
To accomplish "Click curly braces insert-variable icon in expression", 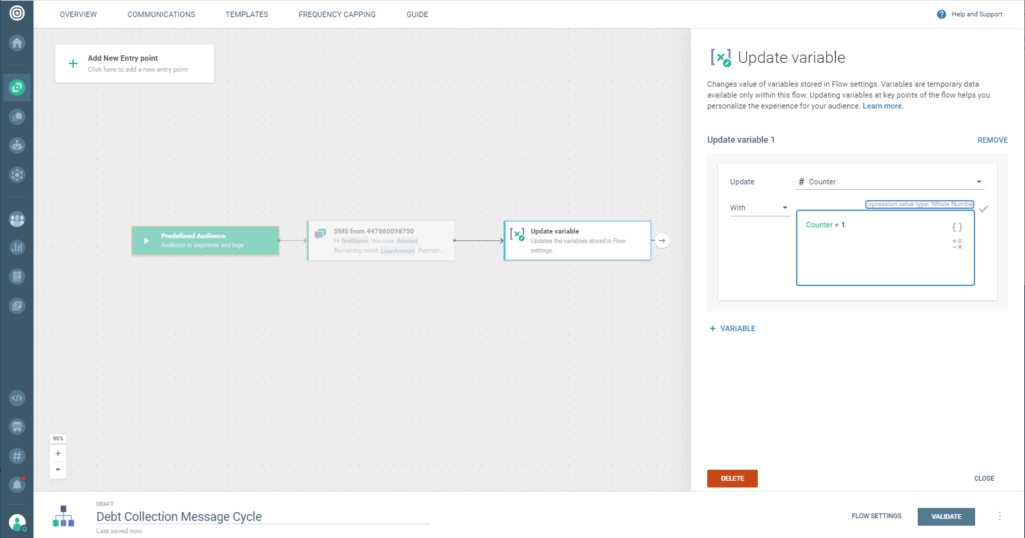I will point(957,227).
